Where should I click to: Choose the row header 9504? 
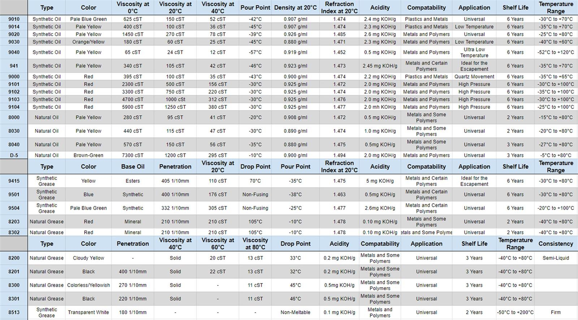14,208
